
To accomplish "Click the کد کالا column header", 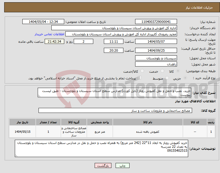I will [x=195, y=122].
